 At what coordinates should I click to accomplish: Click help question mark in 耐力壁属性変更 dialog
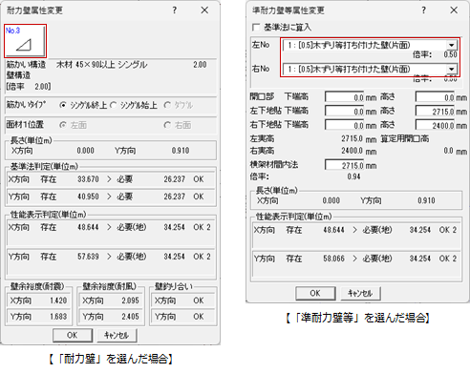tap(175, 10)
